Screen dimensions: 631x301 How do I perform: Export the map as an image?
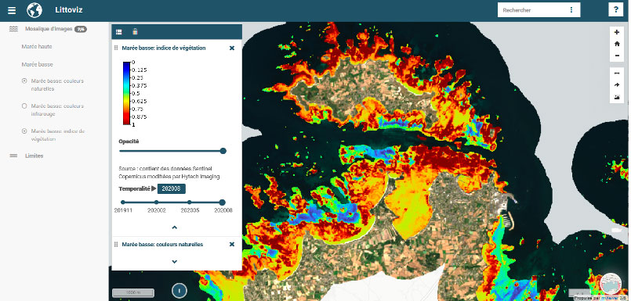click(617, 97)
